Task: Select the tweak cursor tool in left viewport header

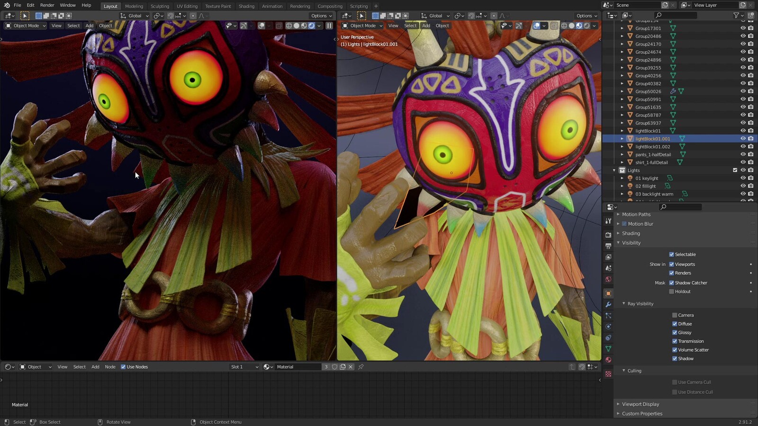Action: [x=25, y=16]
